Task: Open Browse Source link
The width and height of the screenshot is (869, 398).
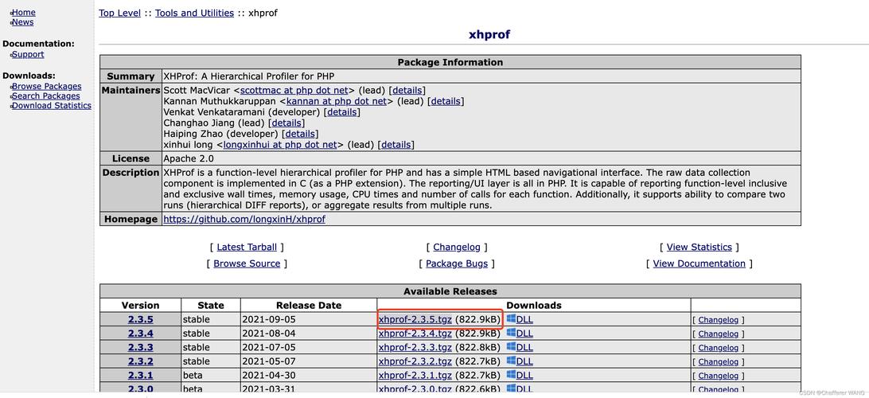Action: [247, 263]
